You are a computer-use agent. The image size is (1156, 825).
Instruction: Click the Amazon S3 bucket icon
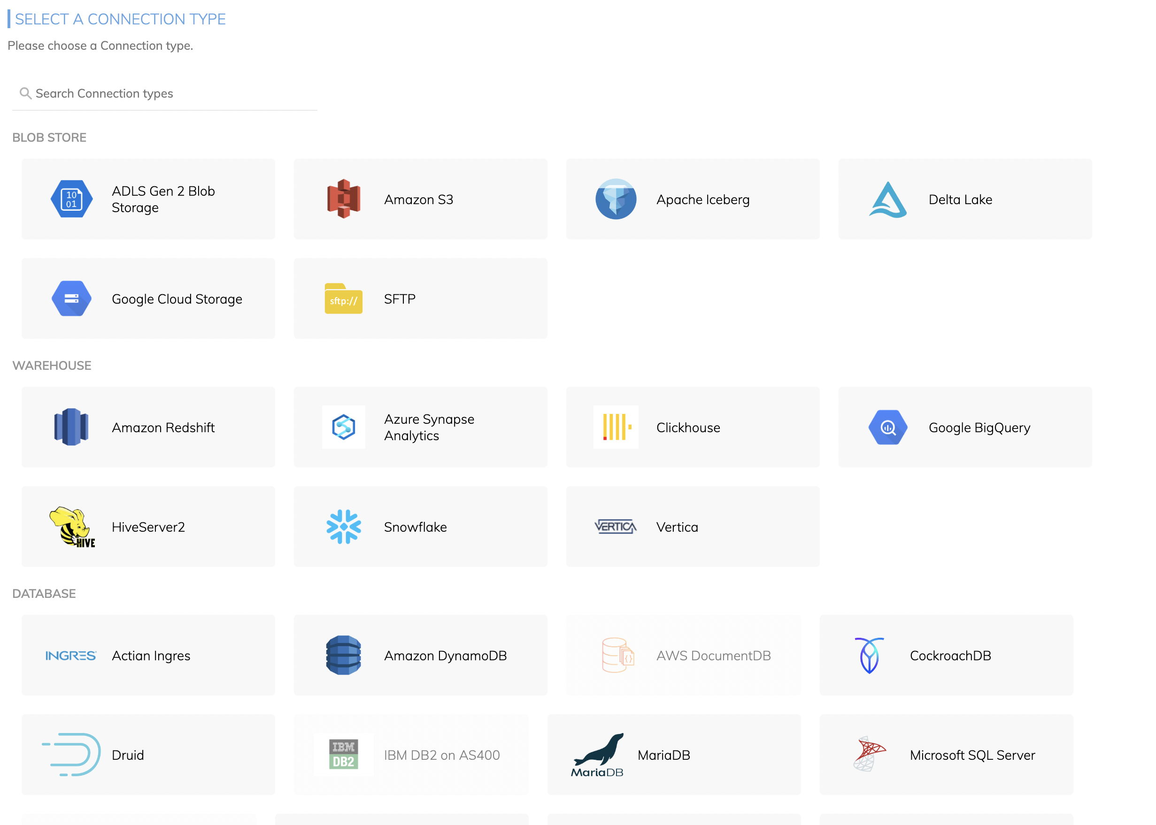(x=344, y=199)
